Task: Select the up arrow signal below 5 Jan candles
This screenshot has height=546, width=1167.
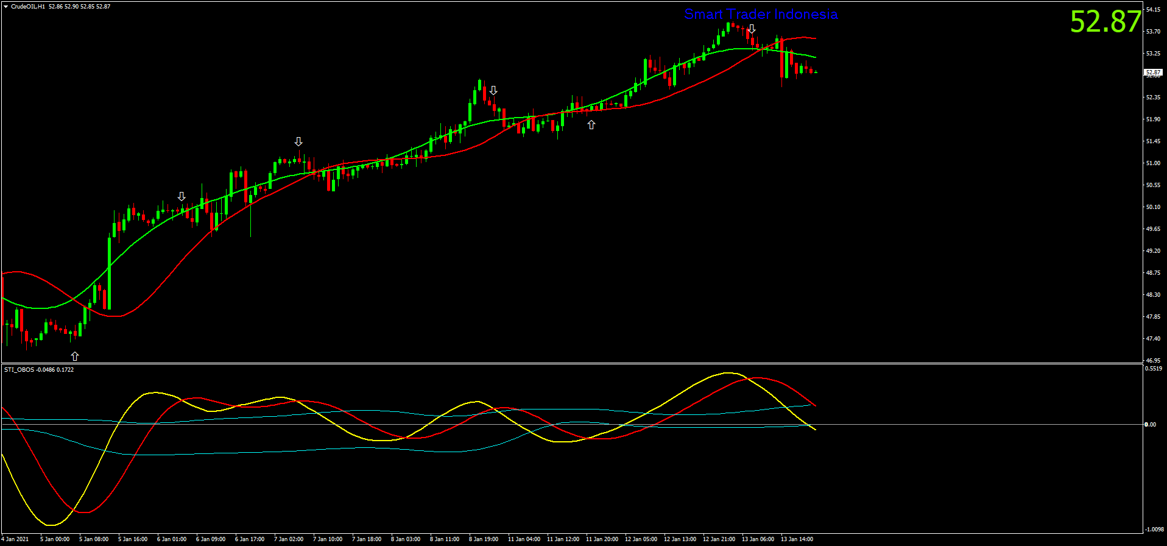Action: [75, 356]
